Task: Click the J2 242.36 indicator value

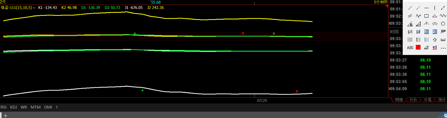Action: [x=155, y=7]
